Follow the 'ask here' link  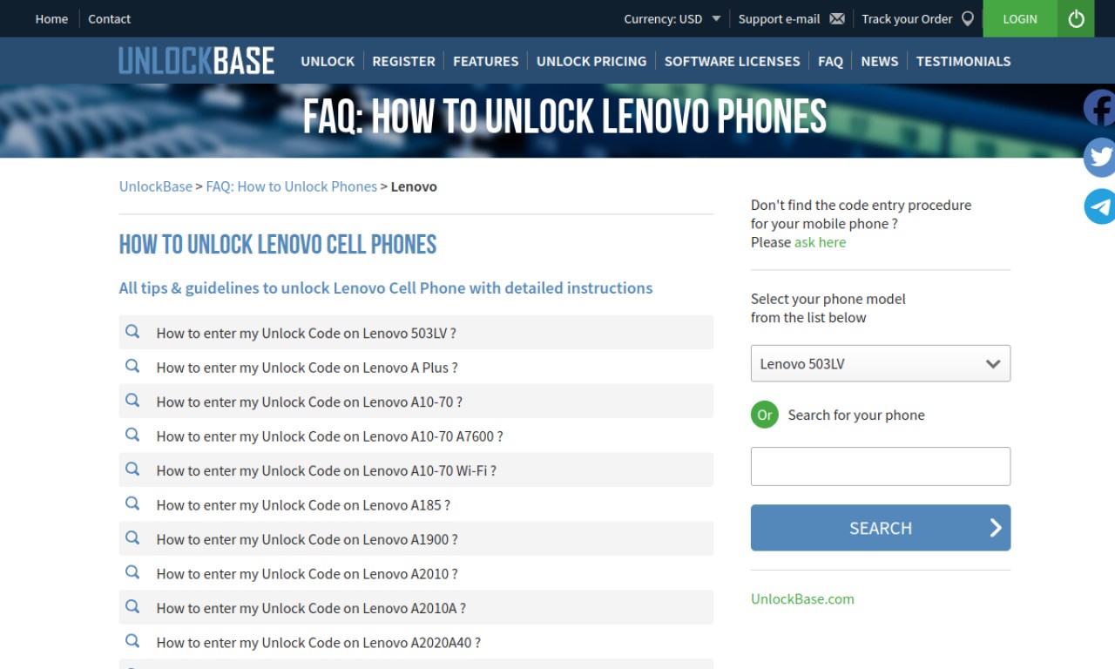coord(820,242)
